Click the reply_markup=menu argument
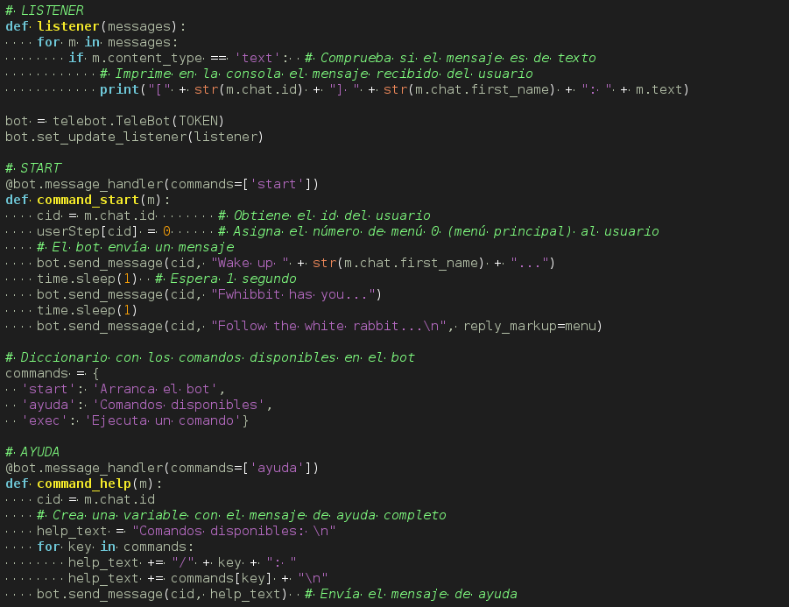Viewport: 789px width, 607px height. point(532,326)
